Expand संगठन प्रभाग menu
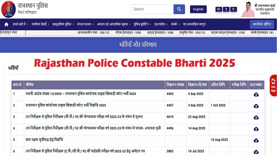Image resolution: width=277 pixels, height=156 pixels. coord(85,24)
